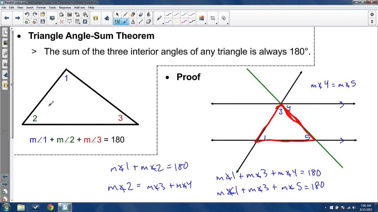Viewport: 378px width, 212px height.
Task: Toggle toolbar position with the up-down arrow button
Action: click(x=372, y=21)
